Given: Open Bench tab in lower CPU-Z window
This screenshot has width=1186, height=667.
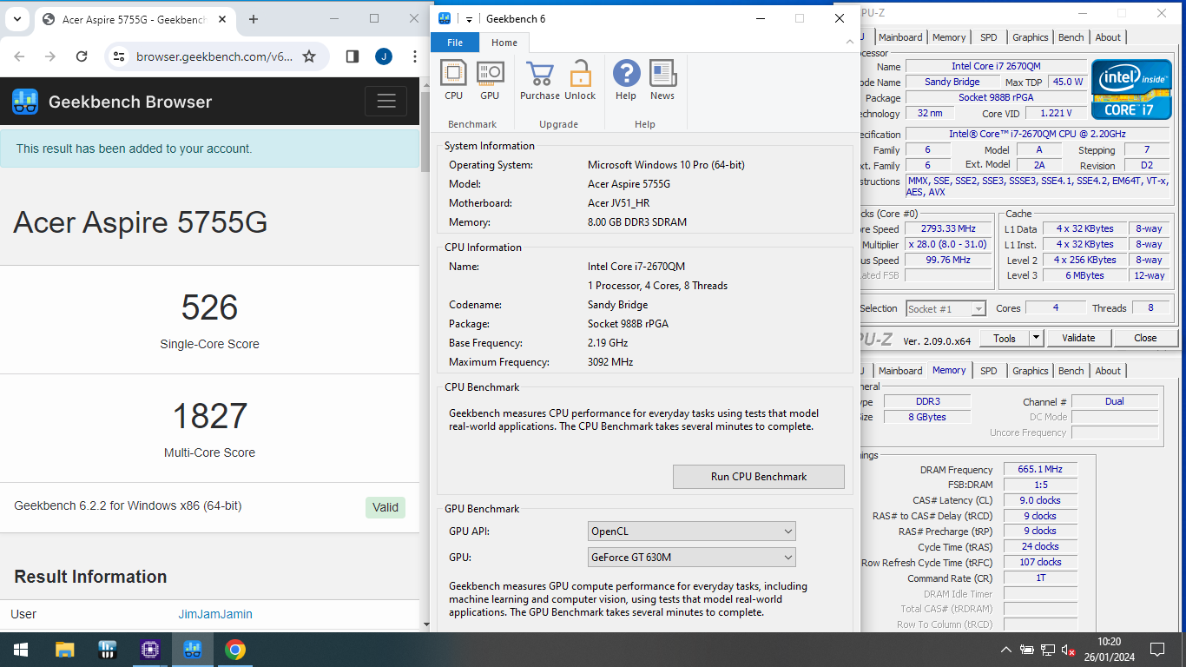Looking at the screenshot, I should 1071,371.
